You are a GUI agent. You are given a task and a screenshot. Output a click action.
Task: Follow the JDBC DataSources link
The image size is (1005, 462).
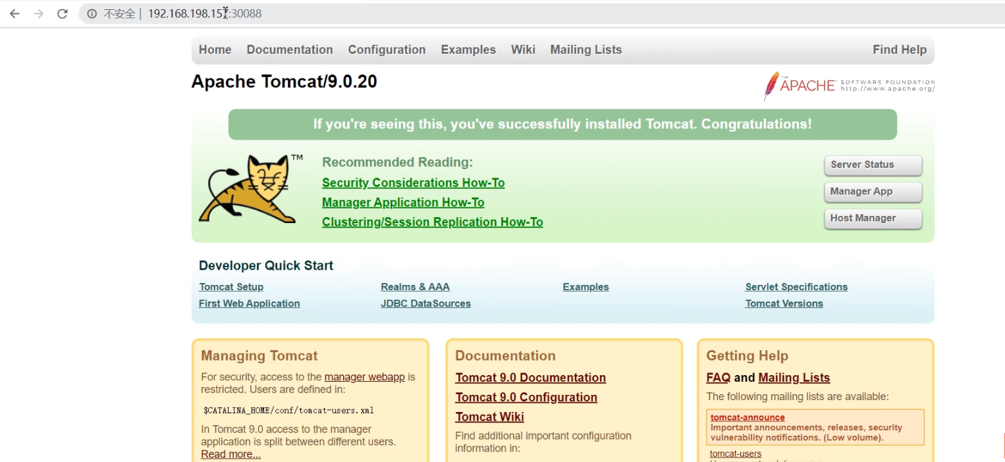pos(425,303)
